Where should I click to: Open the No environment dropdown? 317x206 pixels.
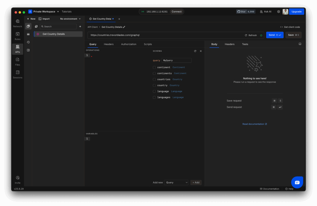[x=70, y=19]
